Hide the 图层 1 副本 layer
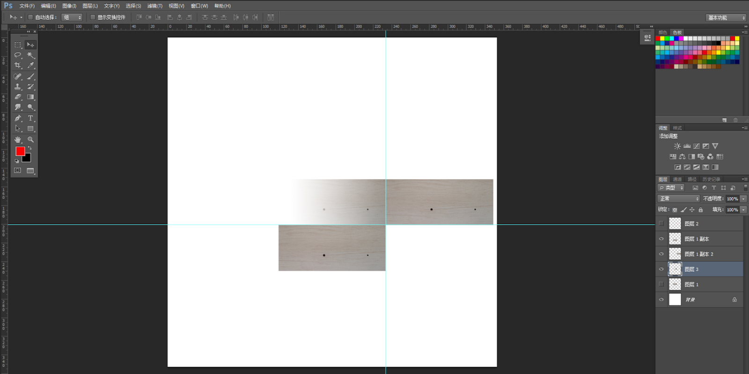The width and height of the screenshot is (749, 374). (x=661, y=239)
